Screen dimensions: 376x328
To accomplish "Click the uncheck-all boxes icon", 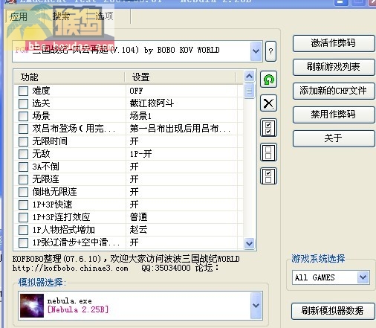I will pyautogui.click(x=268, y=152).
